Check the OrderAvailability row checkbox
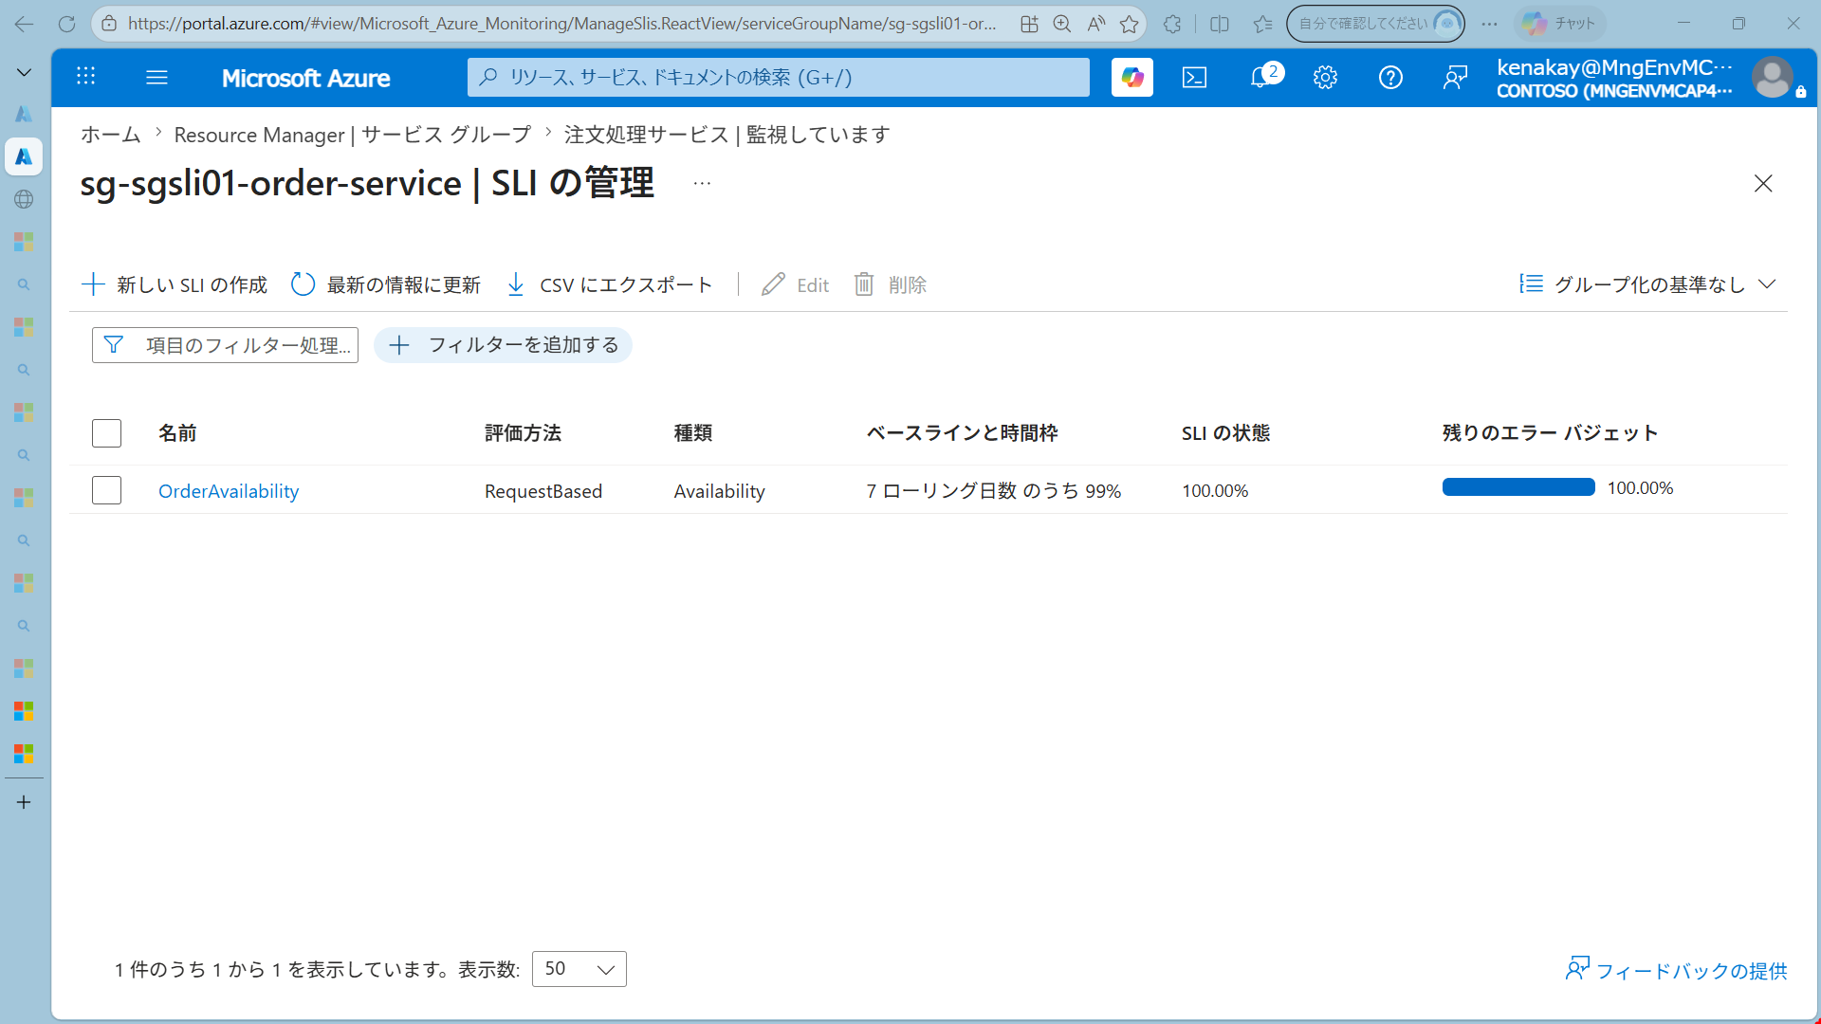The image size is (1821, 1024). coord(106,490)
